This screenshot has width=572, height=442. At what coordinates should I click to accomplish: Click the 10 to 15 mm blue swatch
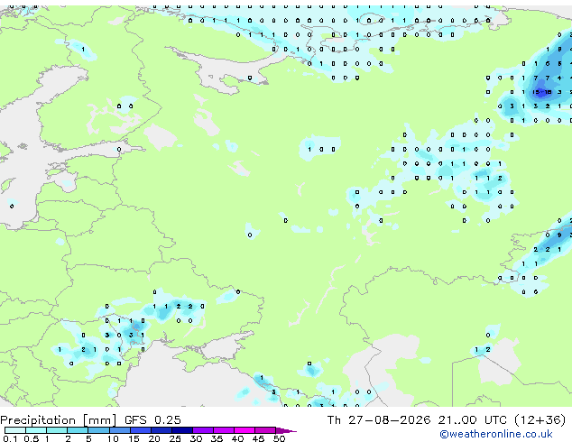[119, 430]
